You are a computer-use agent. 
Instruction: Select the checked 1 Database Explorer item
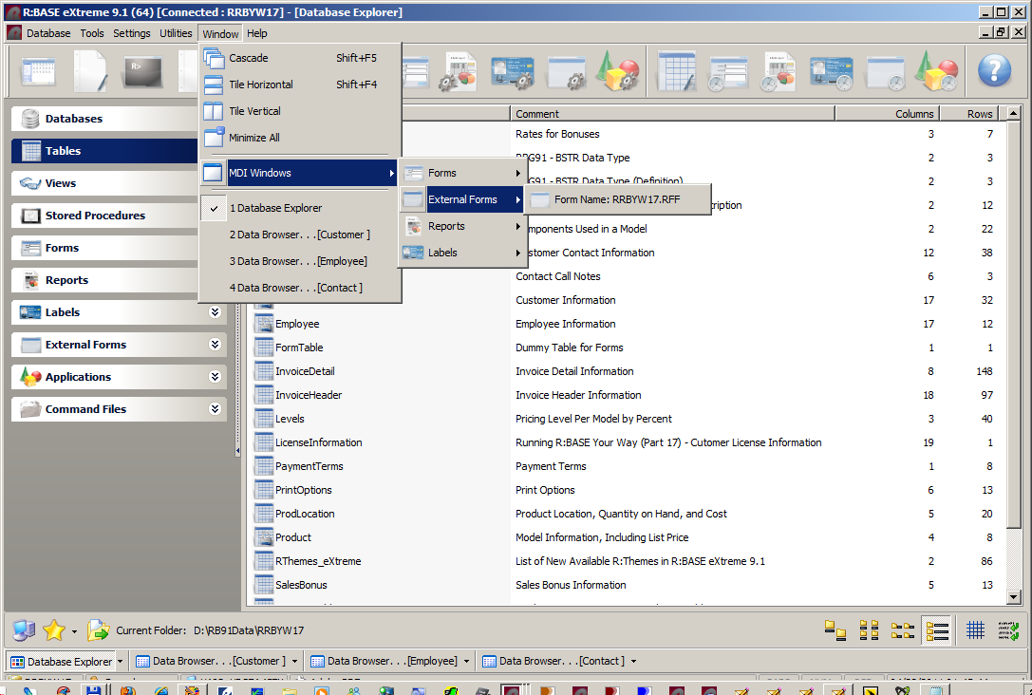pos(275,208)
